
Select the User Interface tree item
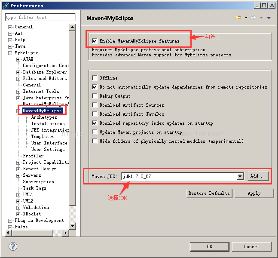[49, 143]
